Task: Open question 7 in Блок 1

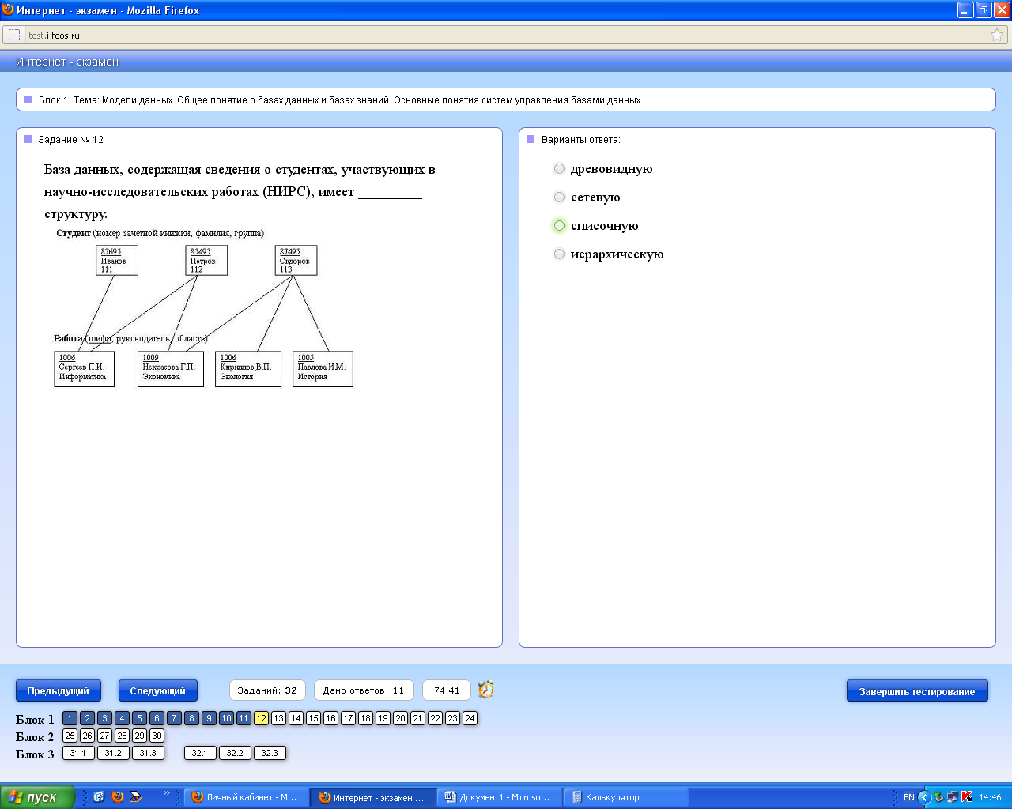Action: pyautogui.click(x=174, y=718)
